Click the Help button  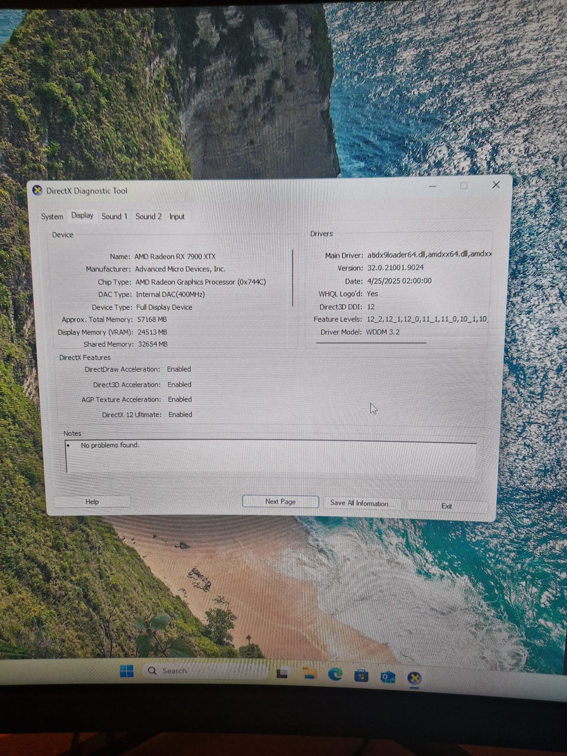(x=92, y=501)
